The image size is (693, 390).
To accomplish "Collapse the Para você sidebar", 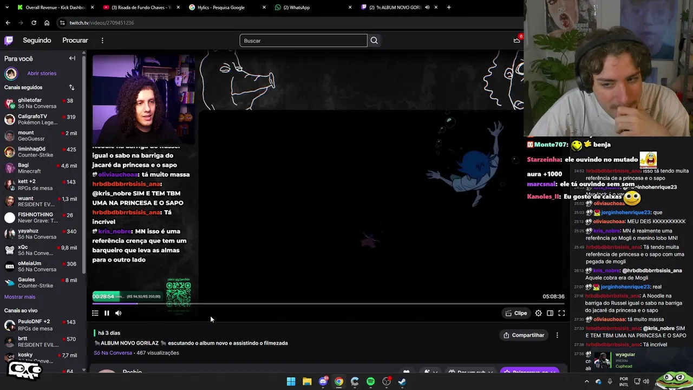I will (x=72, y=58).
